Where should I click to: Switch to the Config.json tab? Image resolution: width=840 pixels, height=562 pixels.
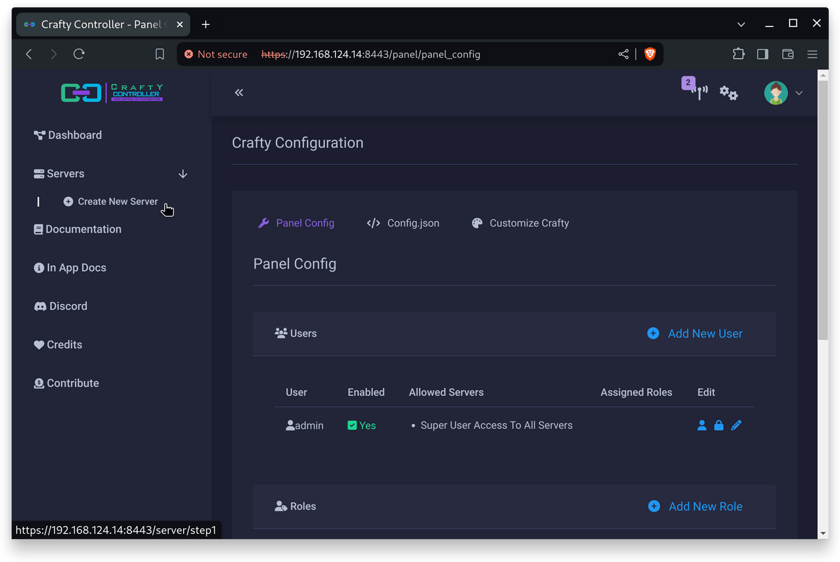[403, 223]
